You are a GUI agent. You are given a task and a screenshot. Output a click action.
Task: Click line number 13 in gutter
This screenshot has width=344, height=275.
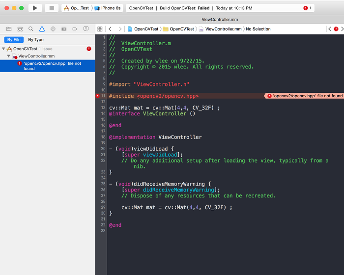(x=103, y=108)
